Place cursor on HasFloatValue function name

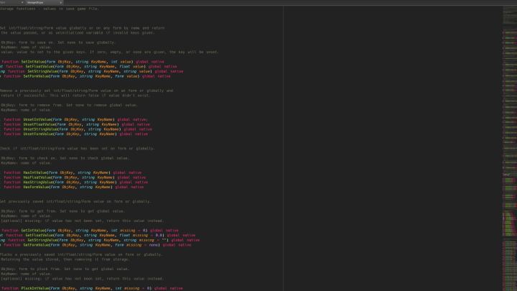coord(37,177)
